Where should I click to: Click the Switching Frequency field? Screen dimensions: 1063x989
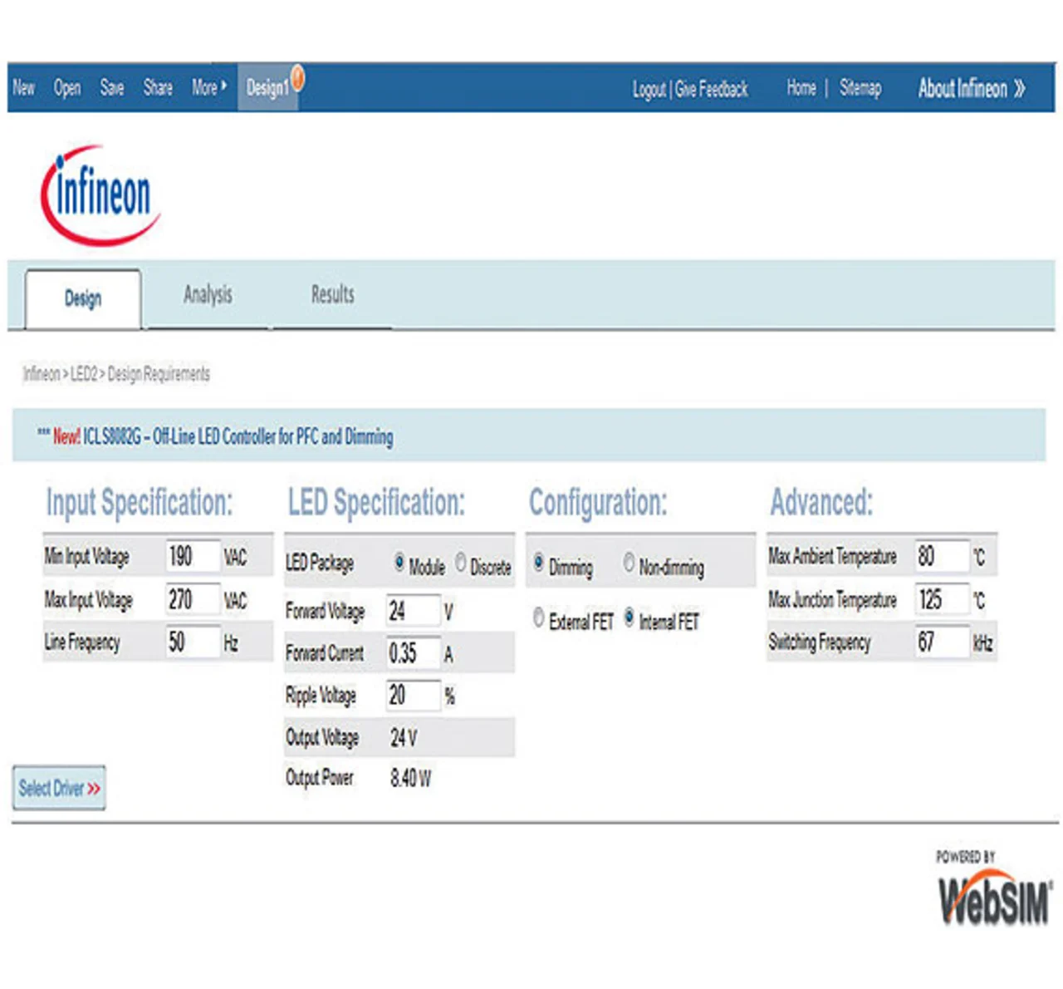pyautogui.click(x=943, y=642)
